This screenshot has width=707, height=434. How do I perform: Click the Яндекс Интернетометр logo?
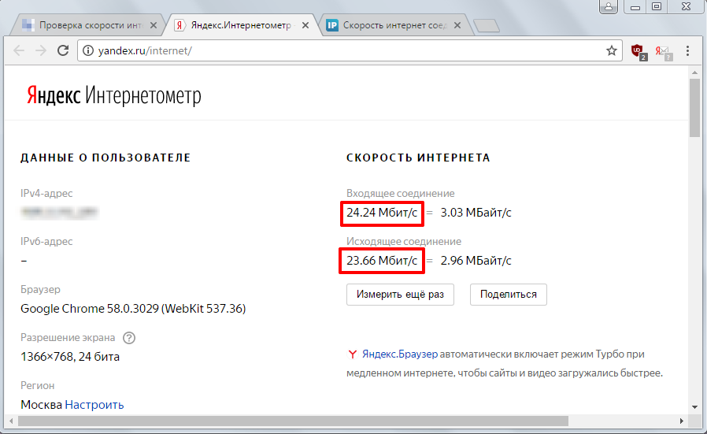(x=113, y=95)
